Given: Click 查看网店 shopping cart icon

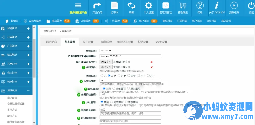Looking at the screenshot, I should pyautogui.click(x=183, y=6).
